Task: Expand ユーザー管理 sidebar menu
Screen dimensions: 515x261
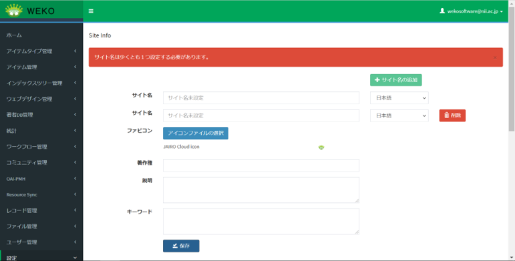Action: click(x=41, y=242)
